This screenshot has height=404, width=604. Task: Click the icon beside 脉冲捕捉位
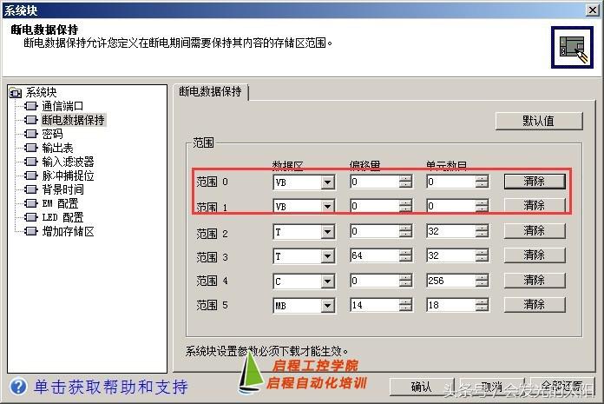(31, 176)
